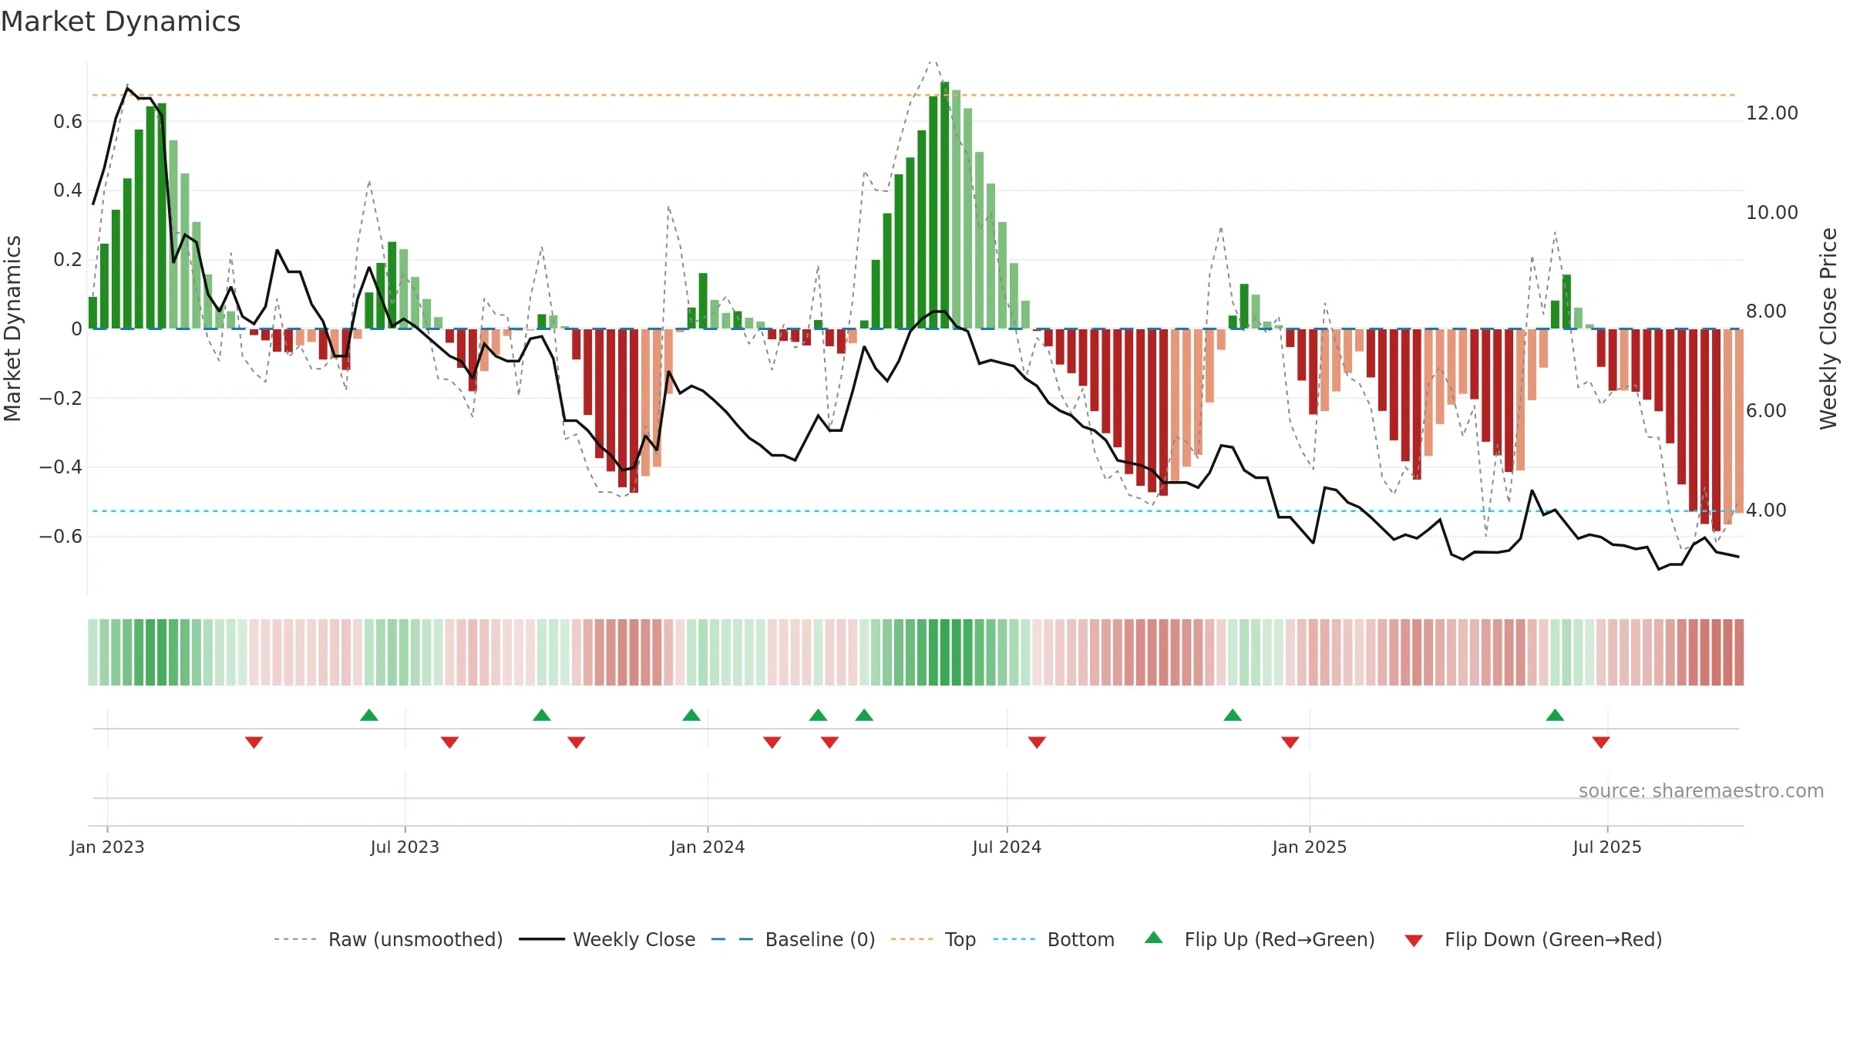This screenshot has width=1850, height=1041.
Task: Click the Jul 2025 axis label
Action: (1607, 847)
